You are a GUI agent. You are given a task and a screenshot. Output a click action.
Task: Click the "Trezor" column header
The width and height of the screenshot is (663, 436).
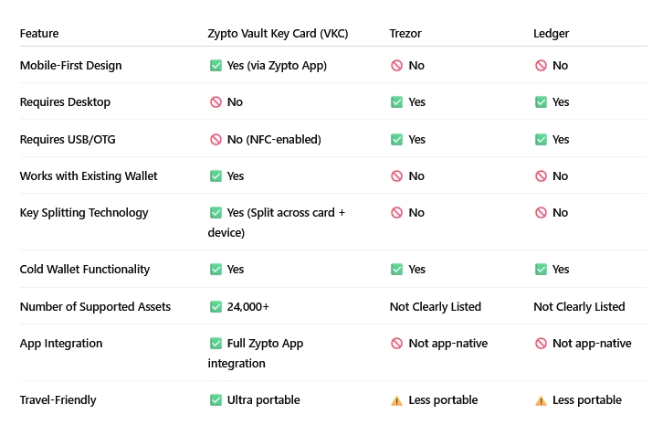point(405,34)
